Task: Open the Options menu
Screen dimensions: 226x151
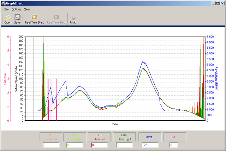Action: (17, 10)
